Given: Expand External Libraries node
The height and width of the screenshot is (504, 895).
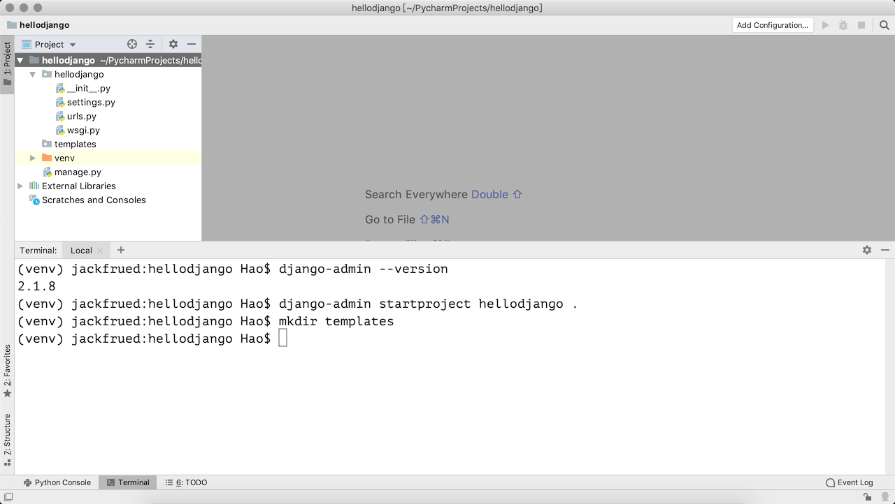Looking at the screenshot, I should pyautogui.click(x=20, y=186).
